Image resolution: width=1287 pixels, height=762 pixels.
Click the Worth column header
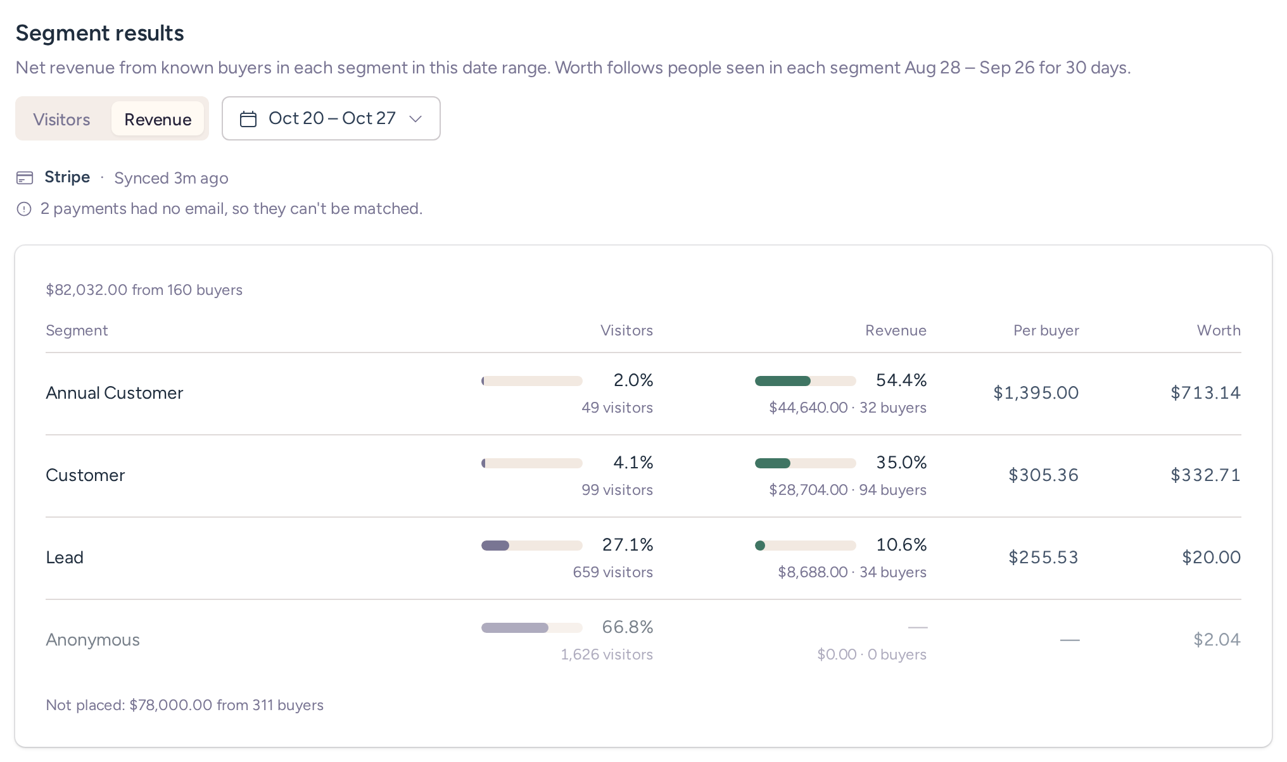coord(1219,330)
